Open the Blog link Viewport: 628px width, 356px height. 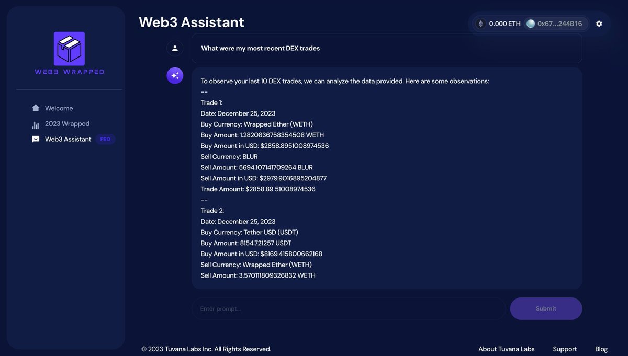601,349
